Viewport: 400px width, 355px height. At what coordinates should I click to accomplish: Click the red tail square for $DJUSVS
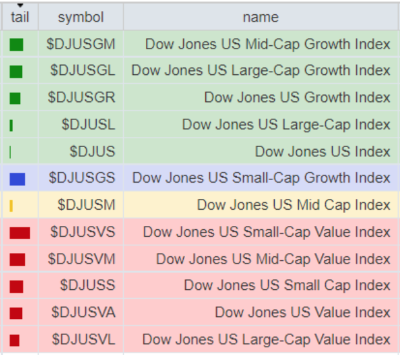(19, 232)
